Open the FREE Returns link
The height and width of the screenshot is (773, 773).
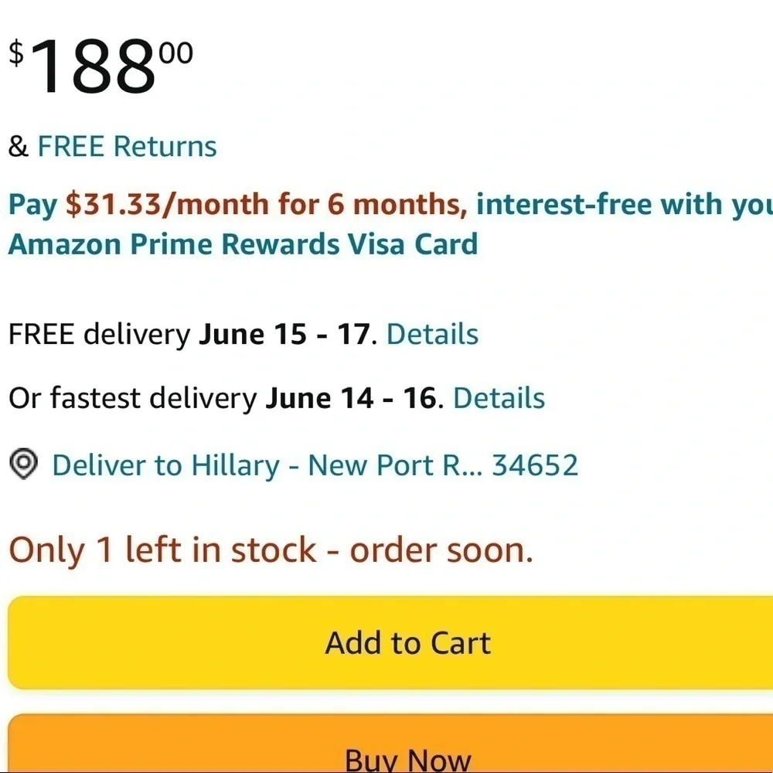(x=128, y=146)
